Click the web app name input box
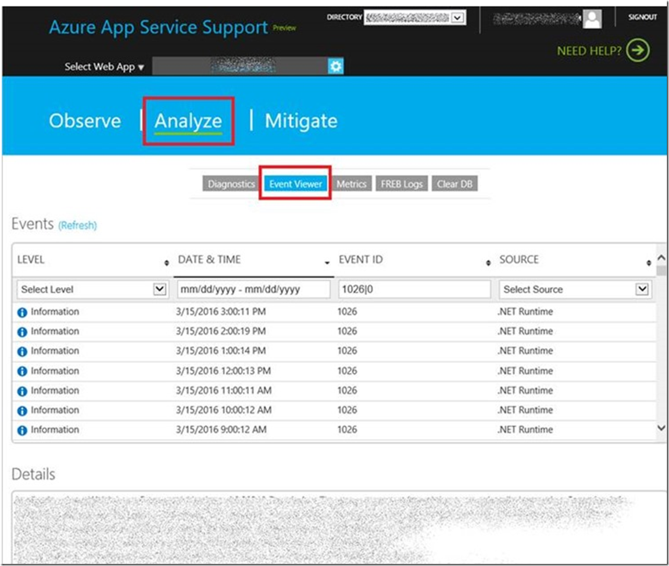 pos(240,66)
